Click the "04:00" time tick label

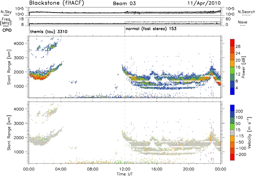(61, 169)
